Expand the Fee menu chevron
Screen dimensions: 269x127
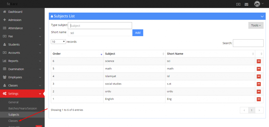click(40, 36)
